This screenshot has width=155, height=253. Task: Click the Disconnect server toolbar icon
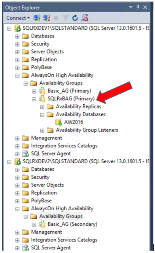pos(47,18)
